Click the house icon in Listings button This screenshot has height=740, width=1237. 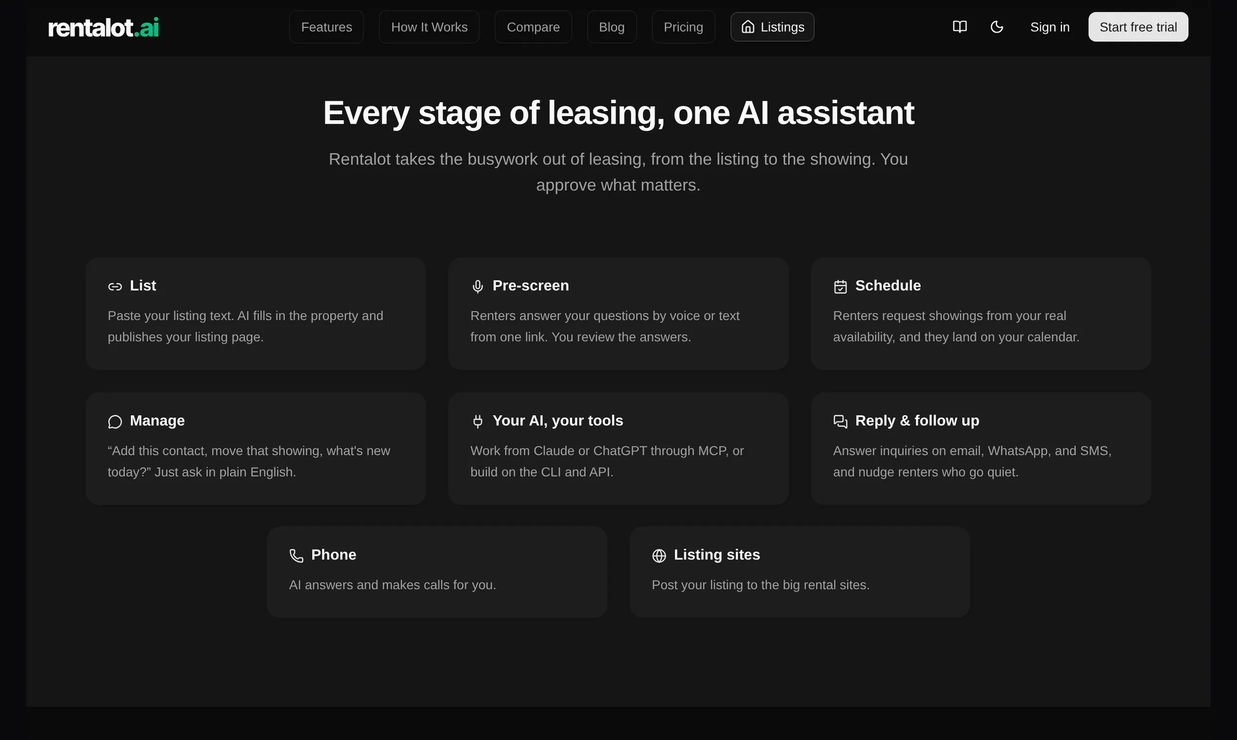[748, 27]
